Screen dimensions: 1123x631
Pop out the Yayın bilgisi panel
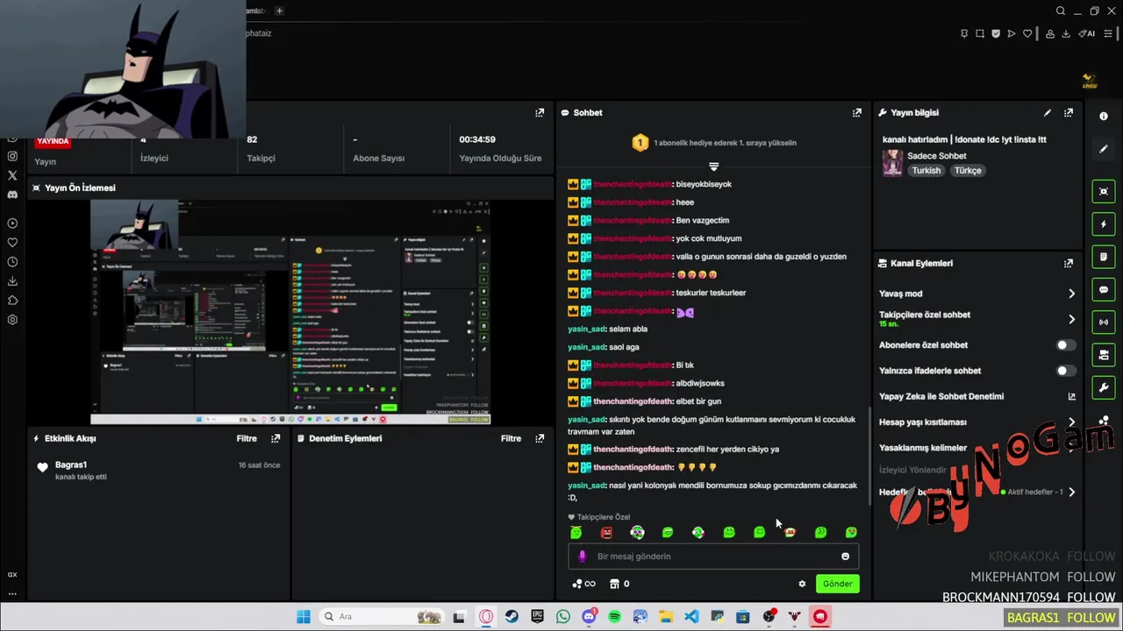point(1068,112)
